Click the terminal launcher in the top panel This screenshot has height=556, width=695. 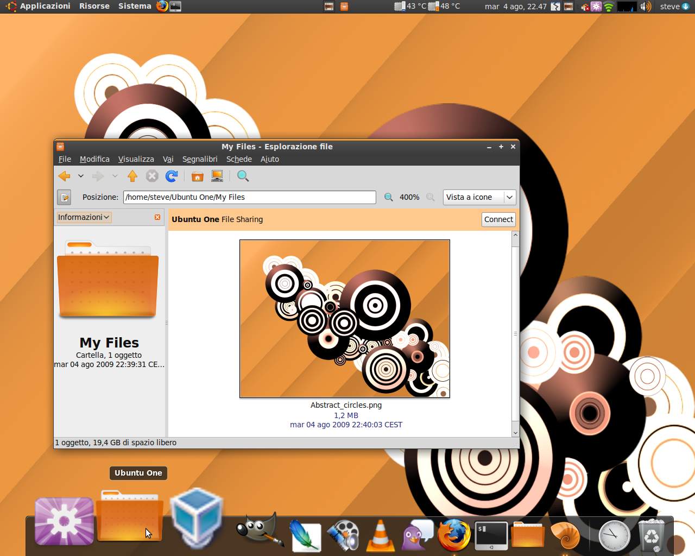coord(175,6)
